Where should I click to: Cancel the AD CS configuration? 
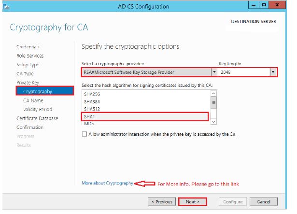264,201
